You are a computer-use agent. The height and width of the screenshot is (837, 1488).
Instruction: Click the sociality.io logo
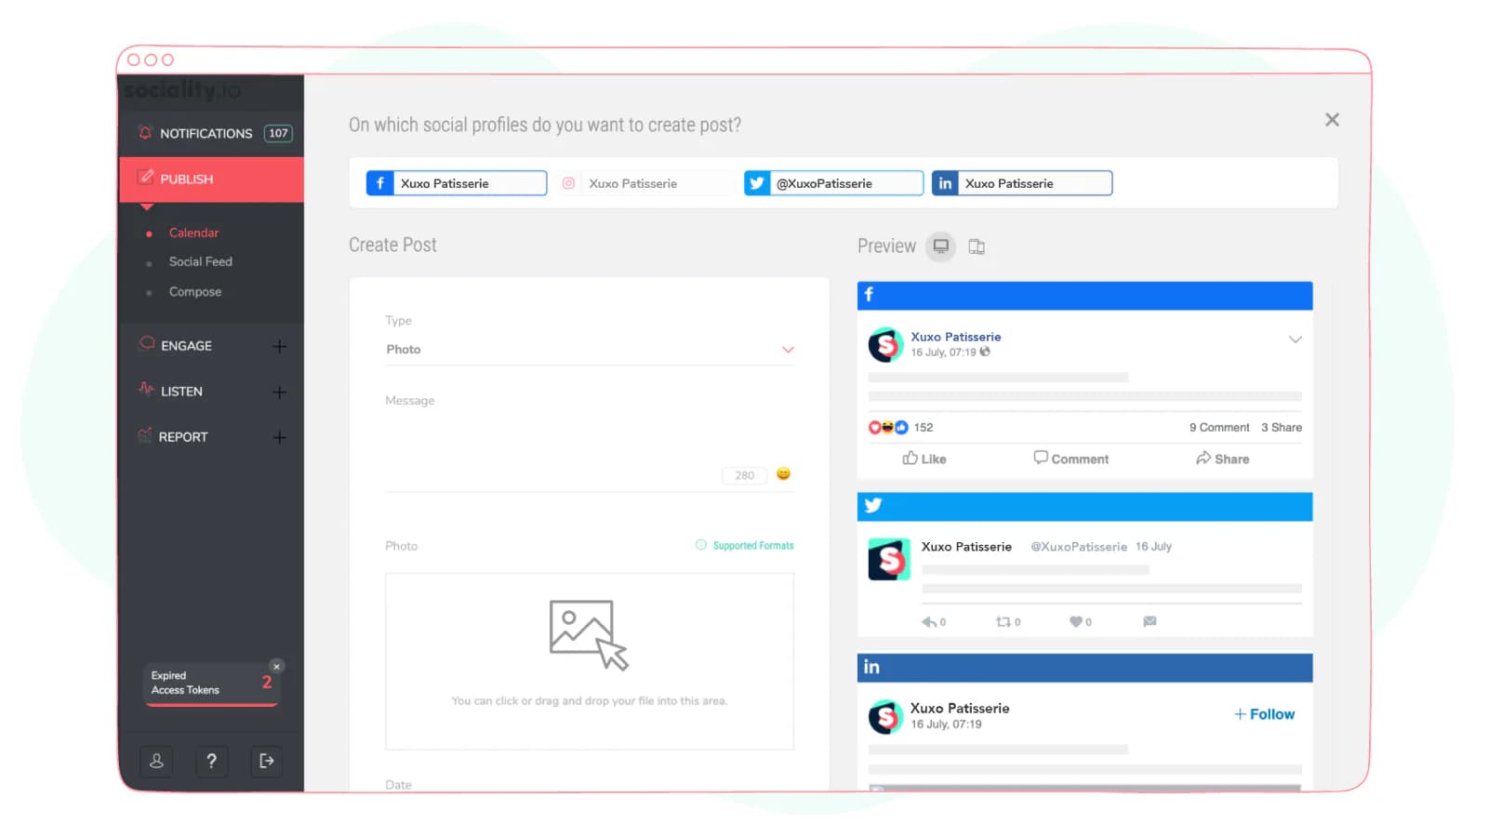[182, 90]
